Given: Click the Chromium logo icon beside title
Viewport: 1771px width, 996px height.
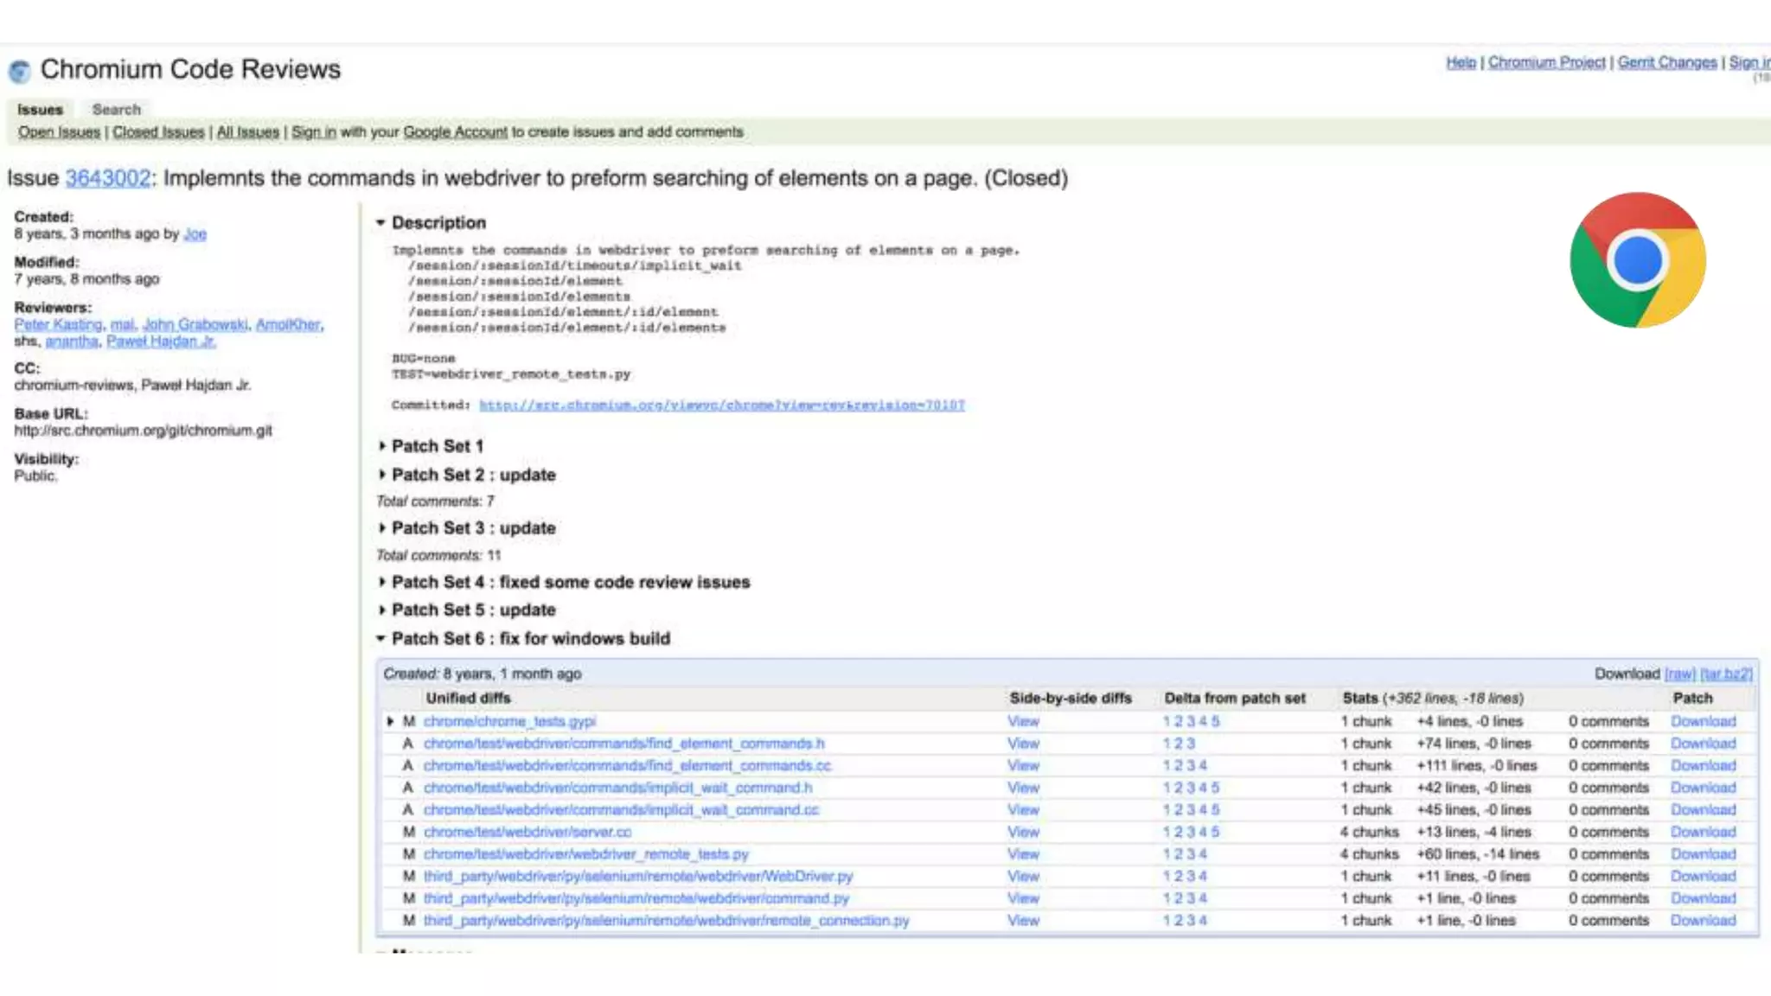Looking at the screenshot, I should [x=19, y=71].
